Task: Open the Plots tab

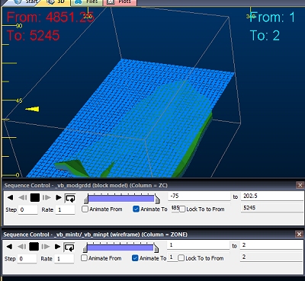Action: click(x=120, y=2)
